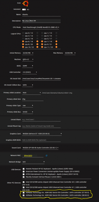Open the CPU Mode dropdown
This screenshot has width=99, height=202.
point(41,27)
